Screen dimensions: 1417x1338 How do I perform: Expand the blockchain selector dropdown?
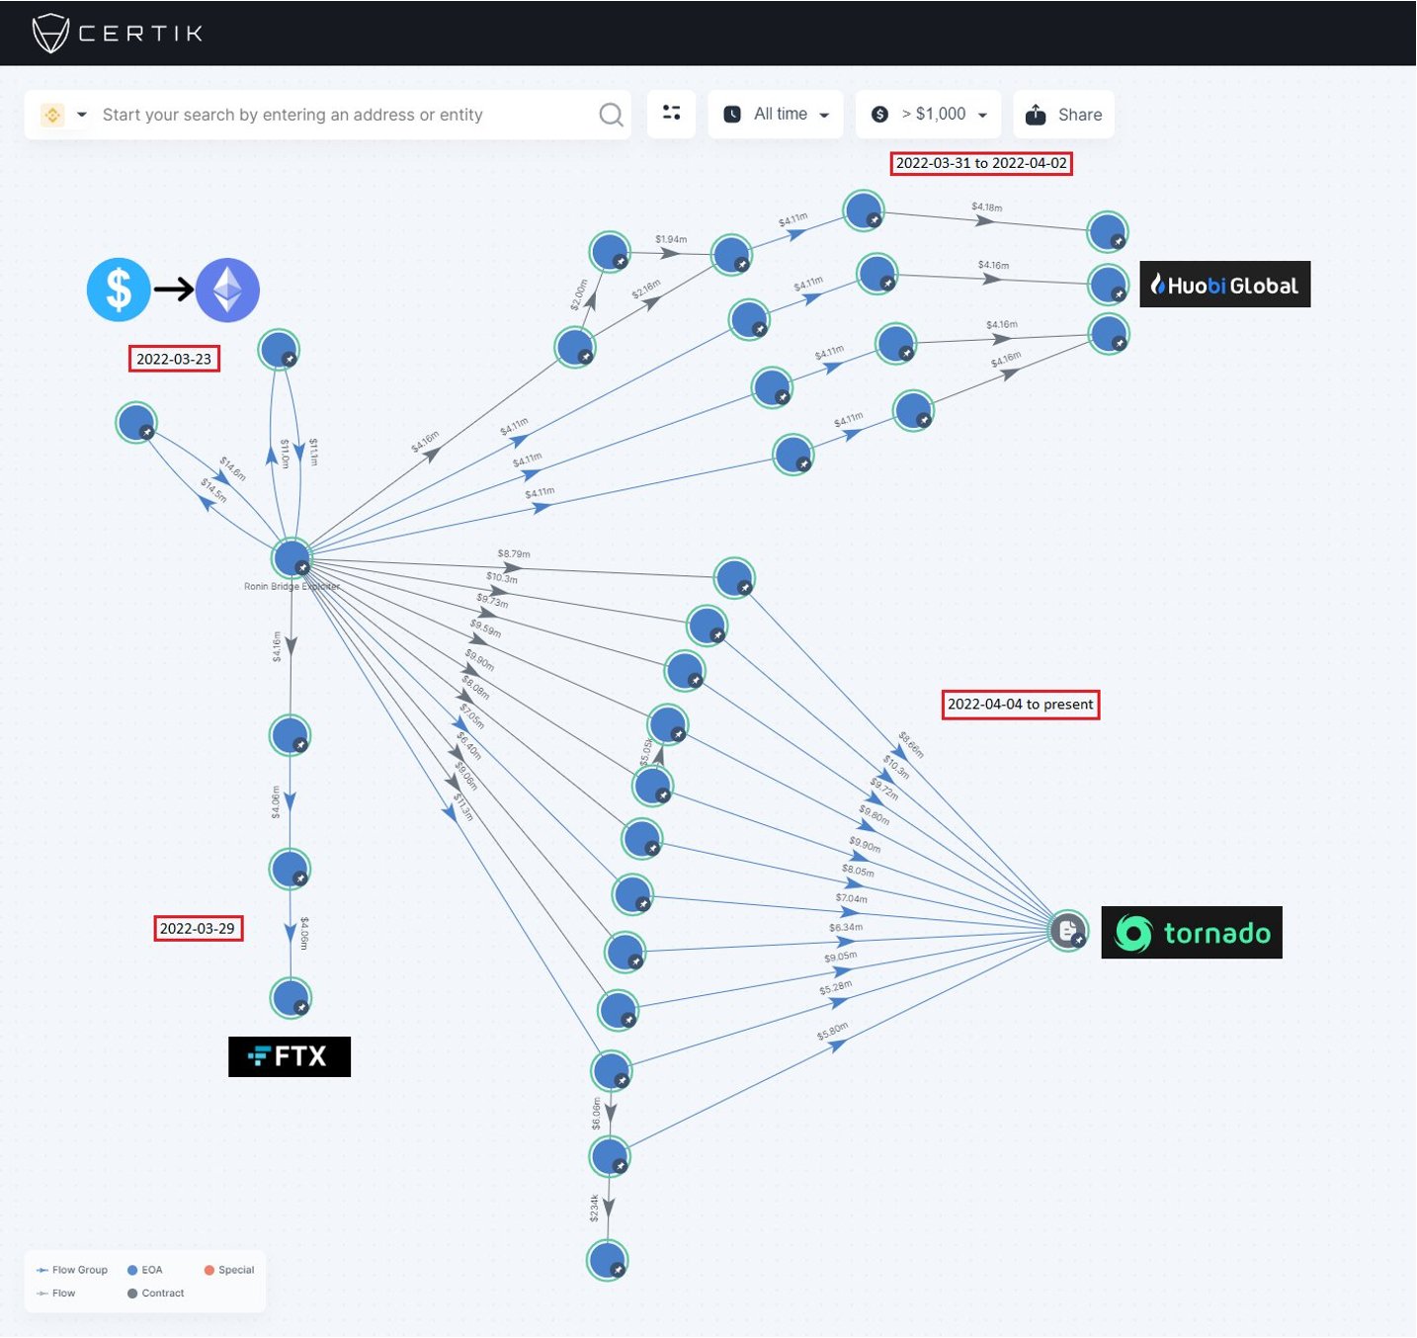coord(64,115)
